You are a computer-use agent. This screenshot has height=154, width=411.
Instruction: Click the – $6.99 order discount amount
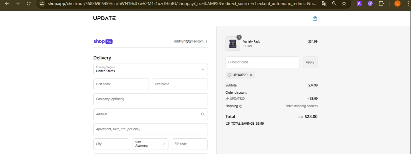tap(312, 99)
